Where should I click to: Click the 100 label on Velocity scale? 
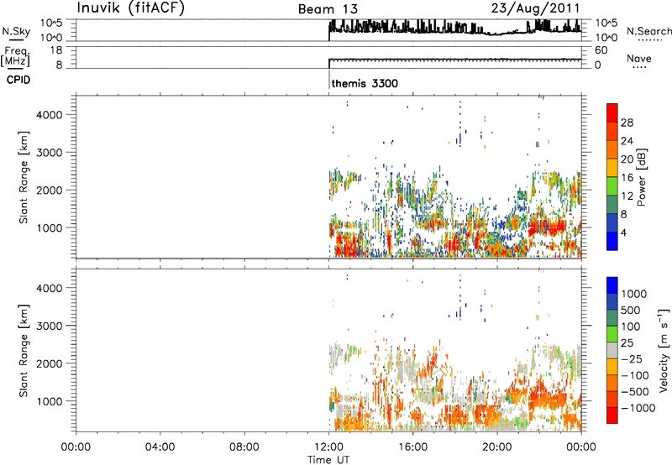[630, 327]
